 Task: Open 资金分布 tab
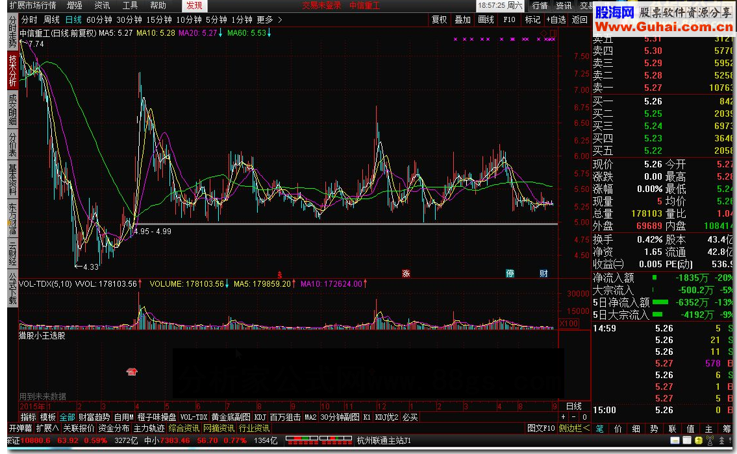click(114, 428)
